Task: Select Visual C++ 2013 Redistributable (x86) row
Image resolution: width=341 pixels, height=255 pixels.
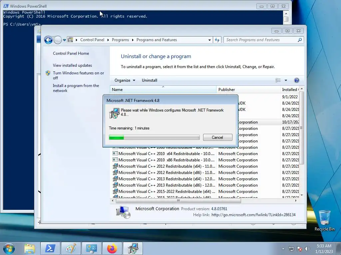Action: pyautogui.click(x=205, y=185)
